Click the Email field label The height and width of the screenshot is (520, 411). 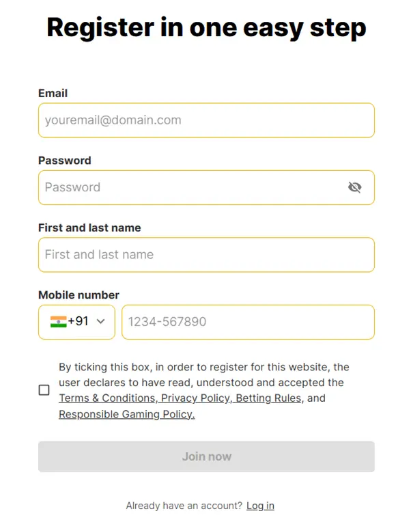coord(53,93)
